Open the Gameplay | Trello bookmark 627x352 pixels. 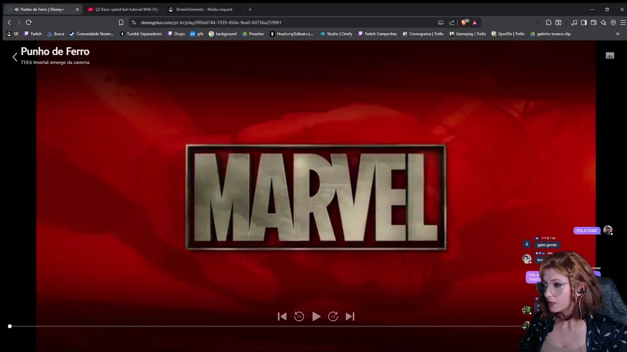coord(467,34)
